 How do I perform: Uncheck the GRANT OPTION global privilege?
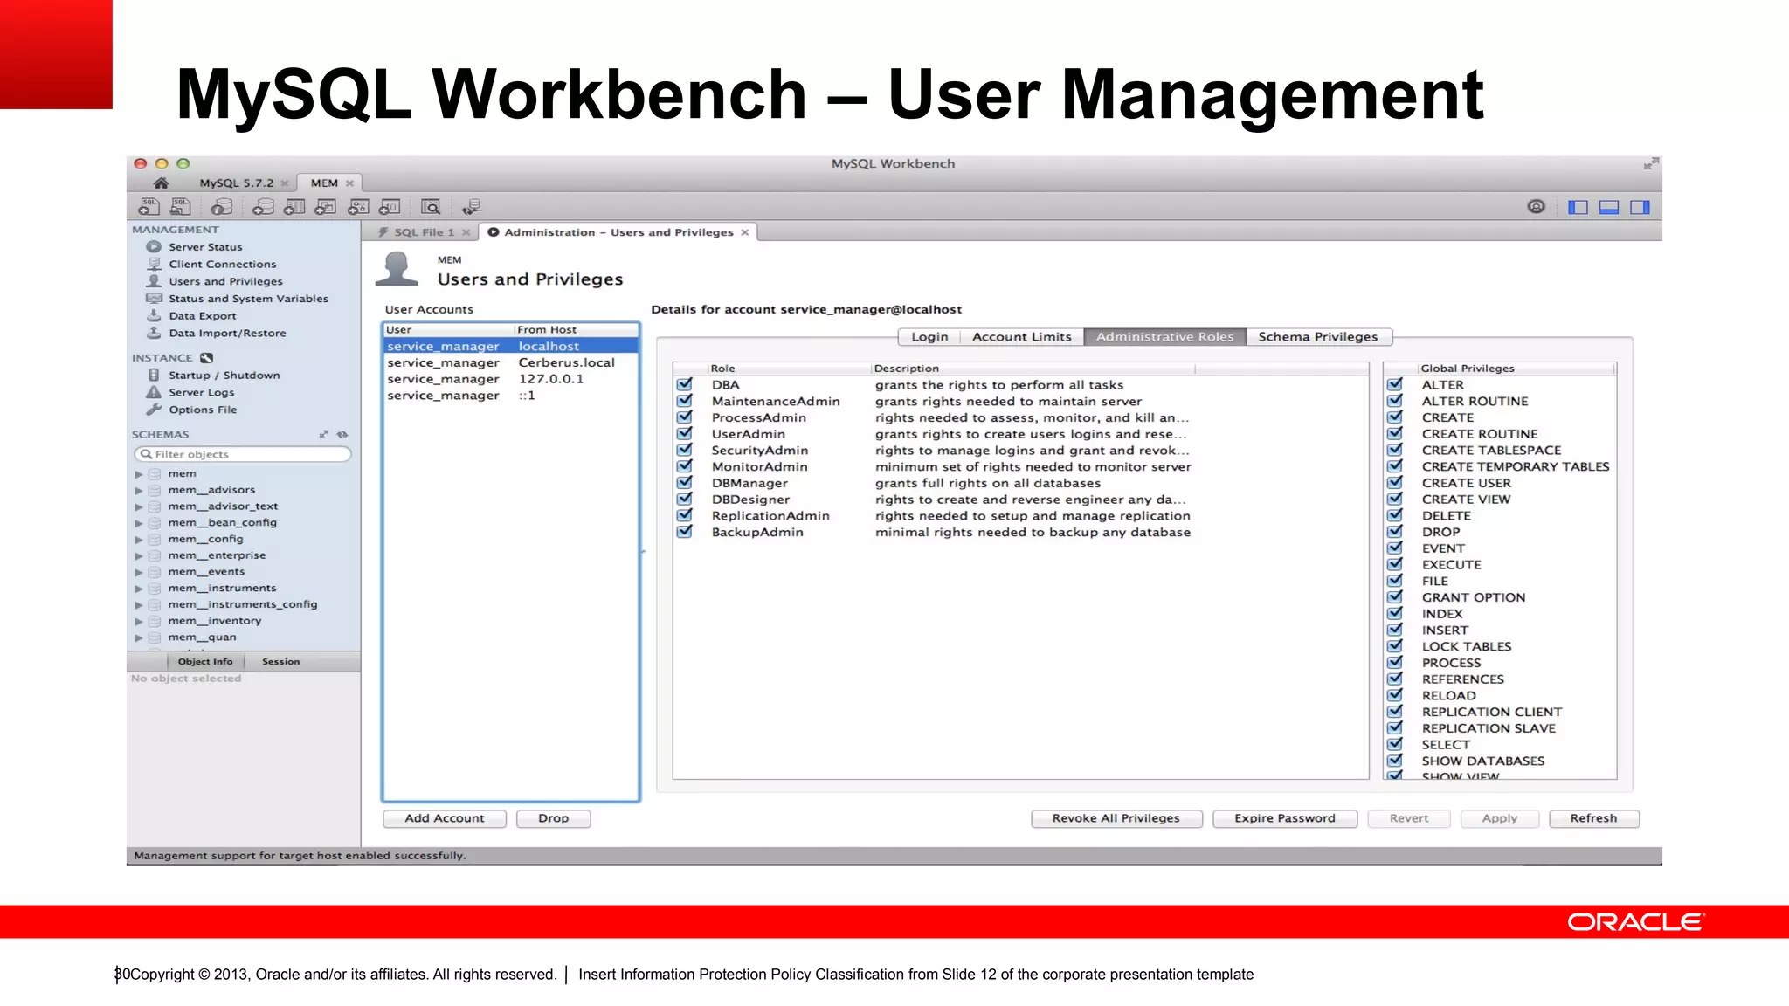(1395, 597)
